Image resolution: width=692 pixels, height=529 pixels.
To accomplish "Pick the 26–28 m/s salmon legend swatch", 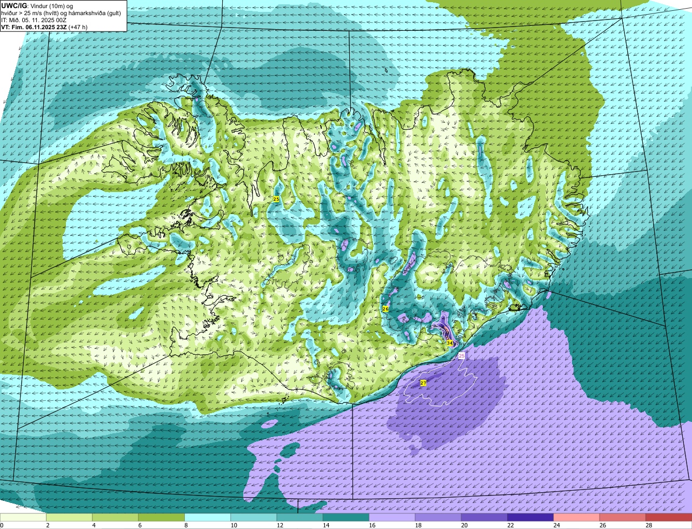I will point(623,518).
